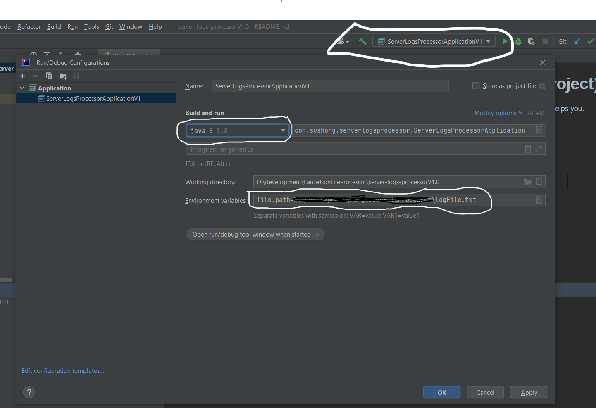Viewport: 596px width, 408px height.
Task: Start debugging with the bug icon
Action: point(518,41)
